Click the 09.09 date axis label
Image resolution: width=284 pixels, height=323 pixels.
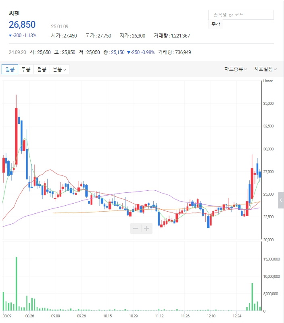click(x=56, y=316)
